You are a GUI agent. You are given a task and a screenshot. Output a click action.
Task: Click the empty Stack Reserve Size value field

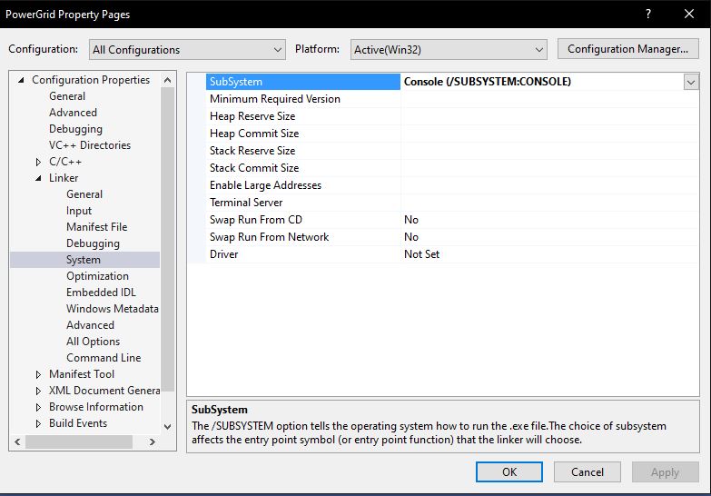(x=549, y=151)
